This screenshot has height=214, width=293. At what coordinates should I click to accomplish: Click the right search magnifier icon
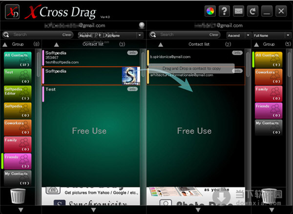click(153, 35)
